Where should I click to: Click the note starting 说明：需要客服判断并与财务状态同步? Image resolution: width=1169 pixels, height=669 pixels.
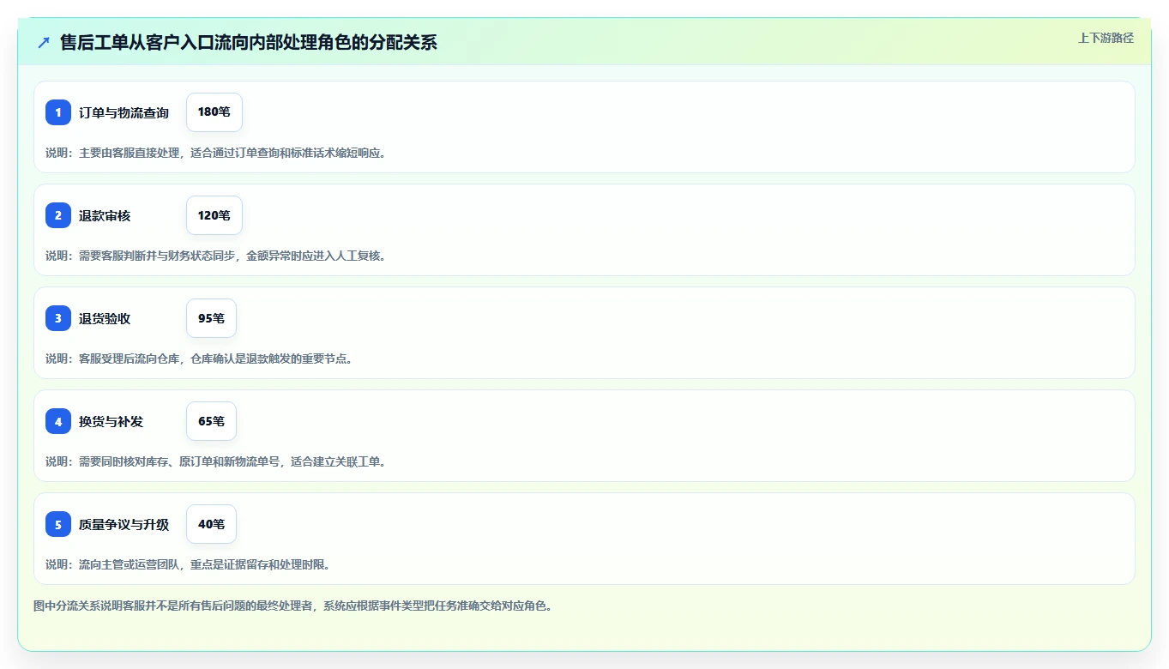[x=215, y=256]
